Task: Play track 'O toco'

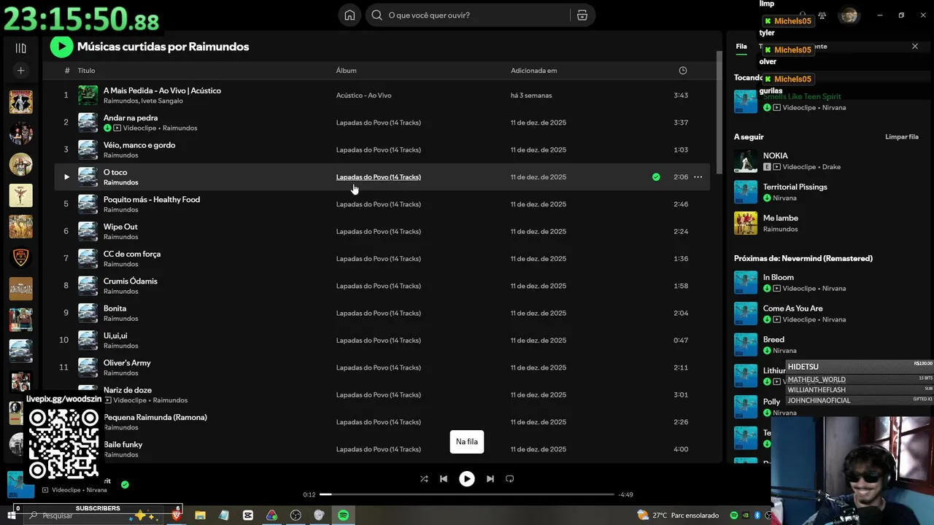Action: click(x=66, y=176)
